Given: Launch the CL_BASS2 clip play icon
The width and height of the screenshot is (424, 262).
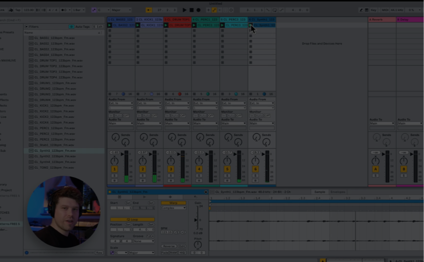Looking at the screenshot, I should tap(110, 25).
